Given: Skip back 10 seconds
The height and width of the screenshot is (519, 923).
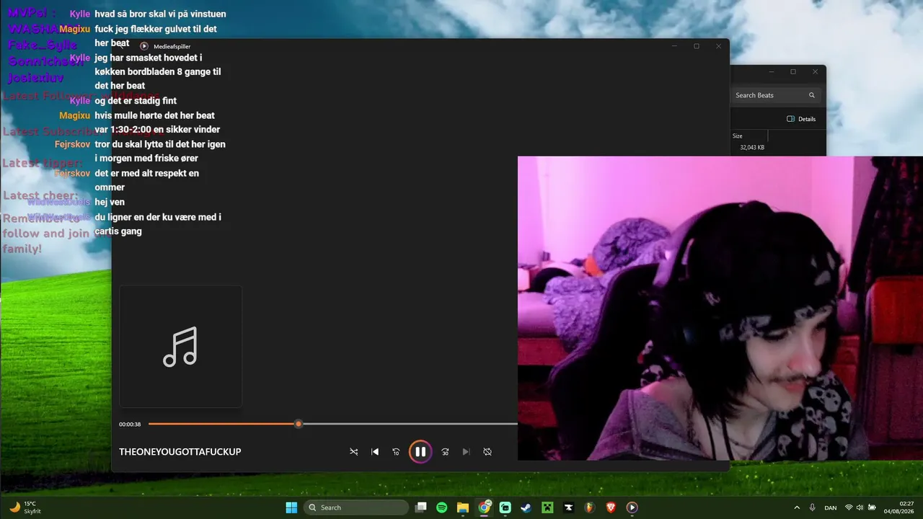Looking at the screenshot, I should (396, 452).
